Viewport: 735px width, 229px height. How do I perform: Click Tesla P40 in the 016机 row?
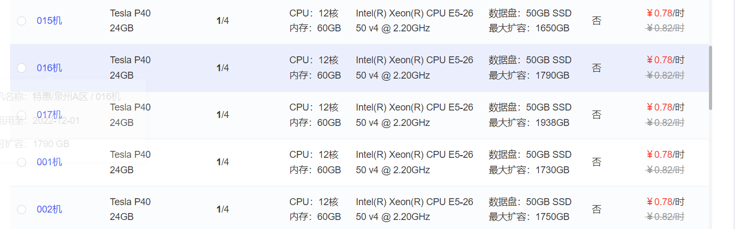pyautogui.click(x=130, y=60)
